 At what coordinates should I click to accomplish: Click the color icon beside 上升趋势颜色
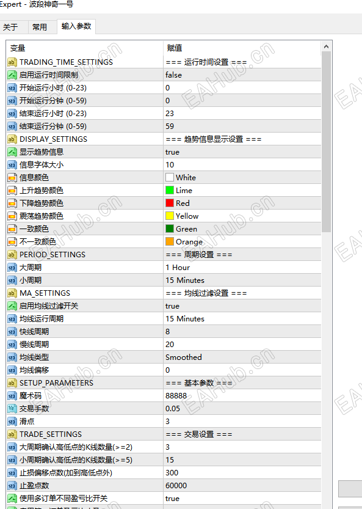12,190
